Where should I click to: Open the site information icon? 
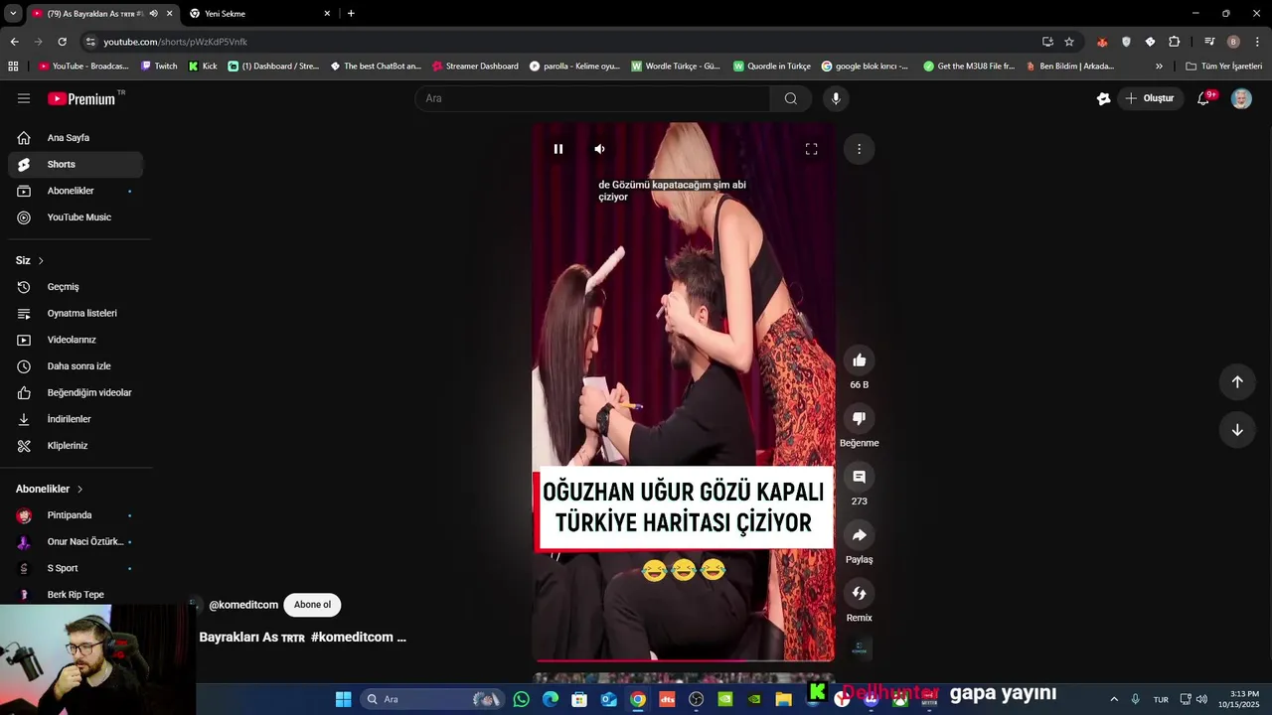coord(90,42)
